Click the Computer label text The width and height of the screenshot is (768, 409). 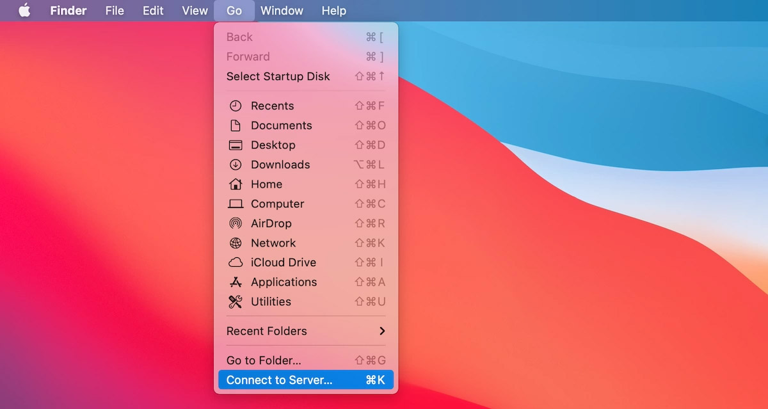coord(277,204)
